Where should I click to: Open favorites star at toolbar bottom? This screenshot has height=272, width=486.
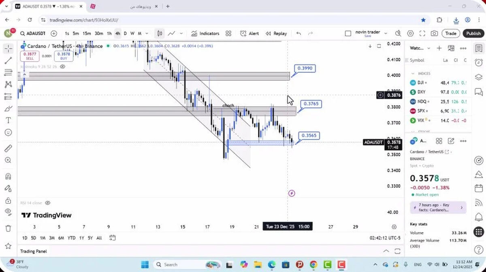click(x=8, y=246)
